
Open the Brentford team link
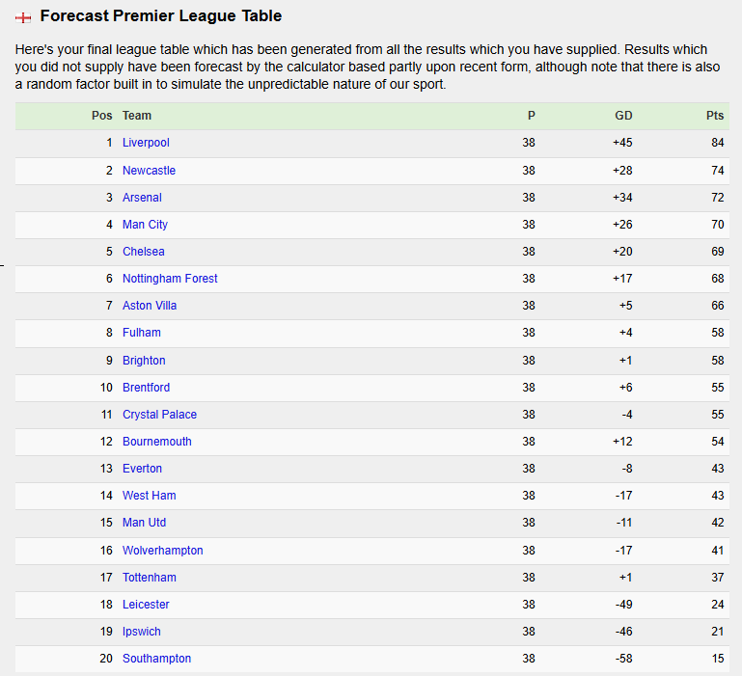(147, 388)
